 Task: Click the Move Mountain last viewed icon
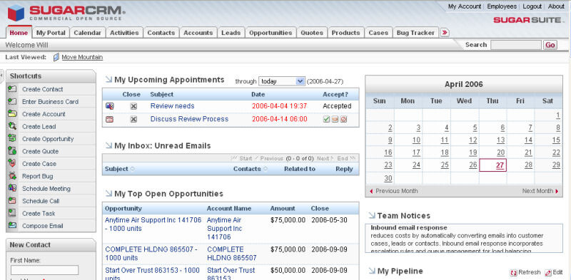[x=56, y=57]
